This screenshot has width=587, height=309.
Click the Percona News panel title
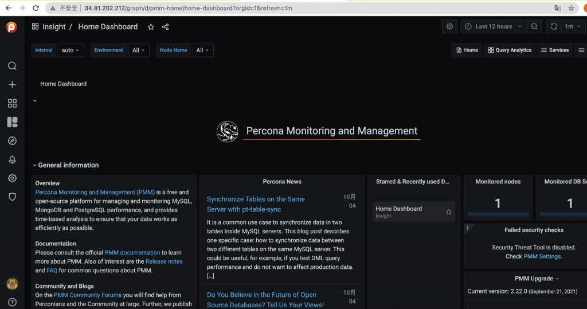282,182
